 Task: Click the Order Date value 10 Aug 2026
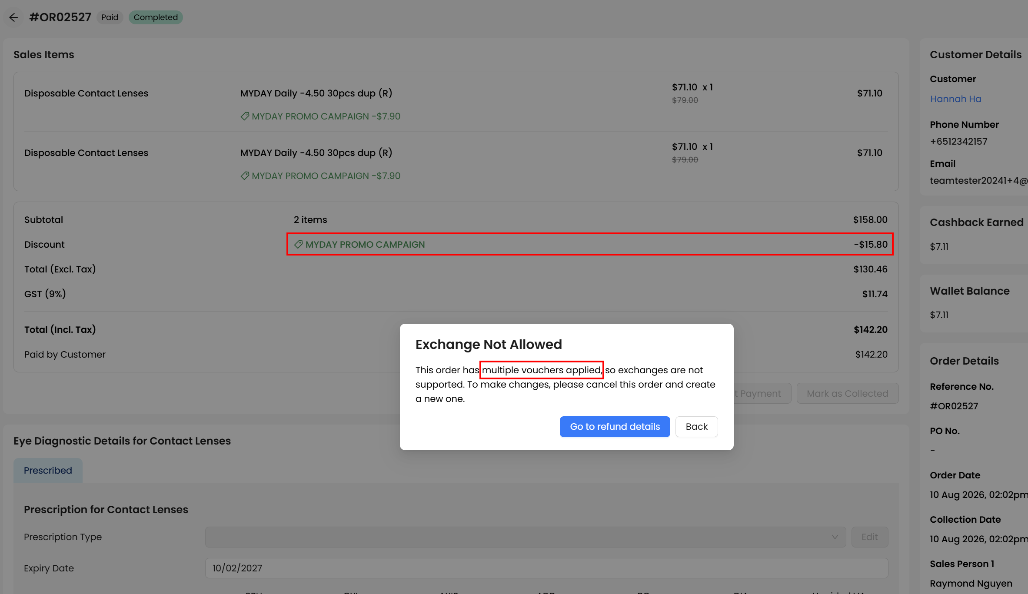979,494
